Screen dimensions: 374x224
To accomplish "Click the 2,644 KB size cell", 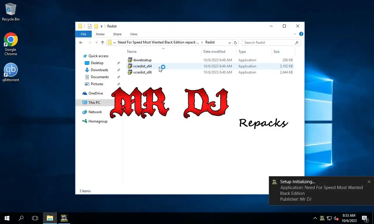I will click(x=286, y=72).
